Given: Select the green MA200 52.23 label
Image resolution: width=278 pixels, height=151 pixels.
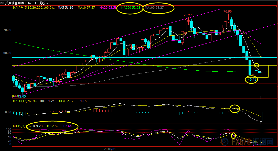Looking at the screenshot, I should click(131, 8).
